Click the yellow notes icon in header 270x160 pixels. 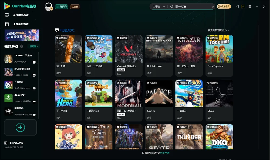[x=243, y=6]
